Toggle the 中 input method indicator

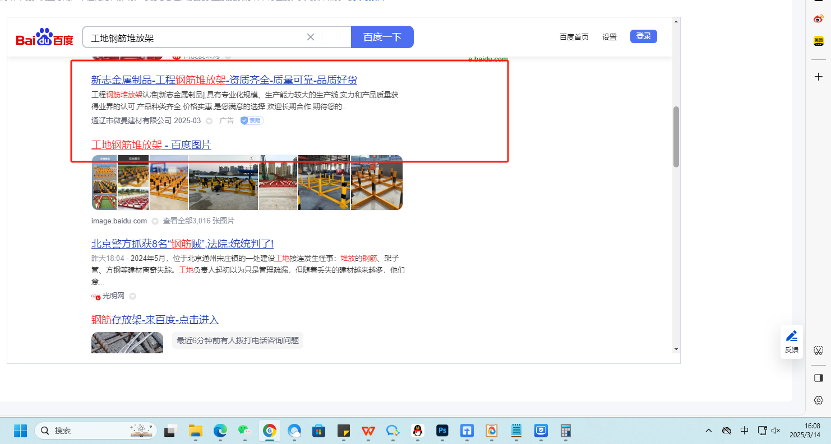744,431
